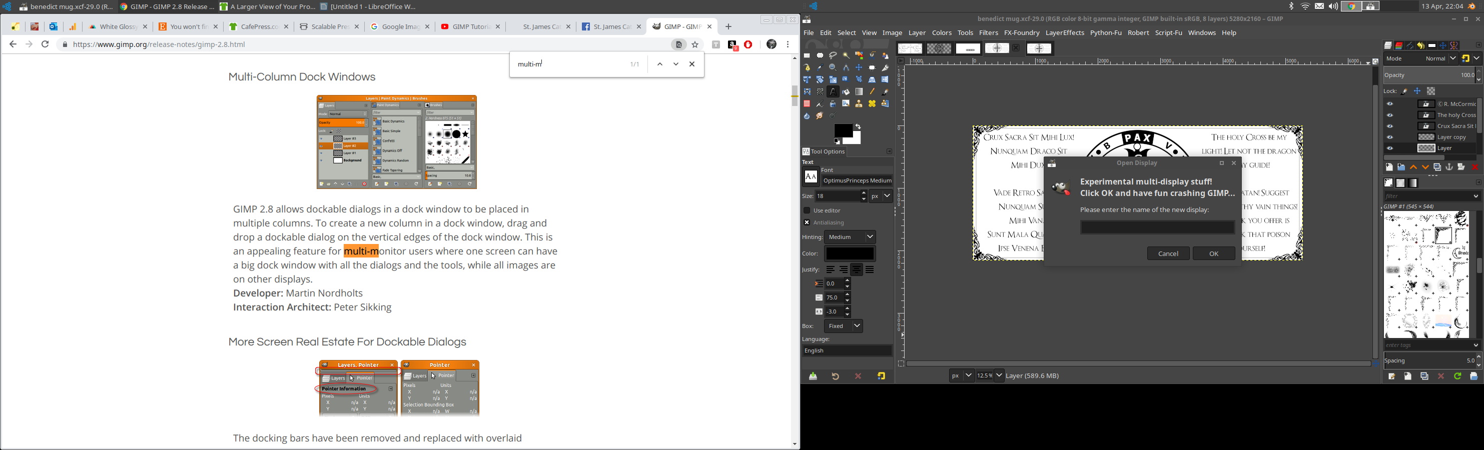Toggle the Antialiasing checkbox
Screen dimensions: 1484x450
[807, 222]
